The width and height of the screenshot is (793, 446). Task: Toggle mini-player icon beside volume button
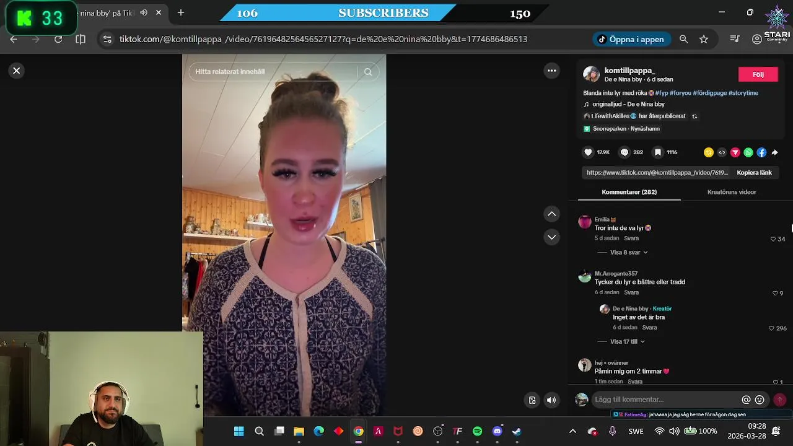point(532,400)
